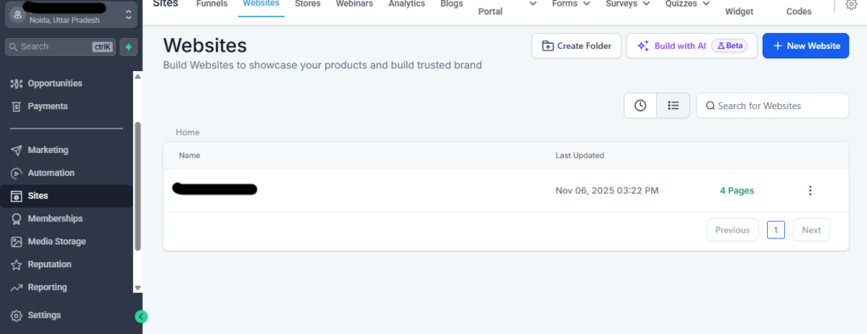The height and width of the screenshot is (334, 867).
Task: Open Memberships from sidebar
Action: [x=55, y=219]
